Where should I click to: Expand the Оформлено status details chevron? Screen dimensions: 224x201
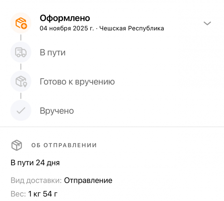pyautogui.click(x=207, y=23)
